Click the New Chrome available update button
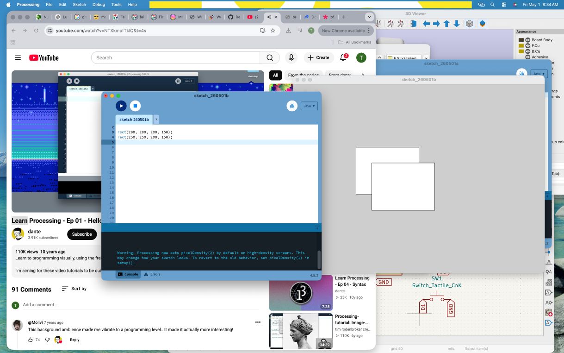The height and width of the screenshot is (353, 564). (345, 31)
